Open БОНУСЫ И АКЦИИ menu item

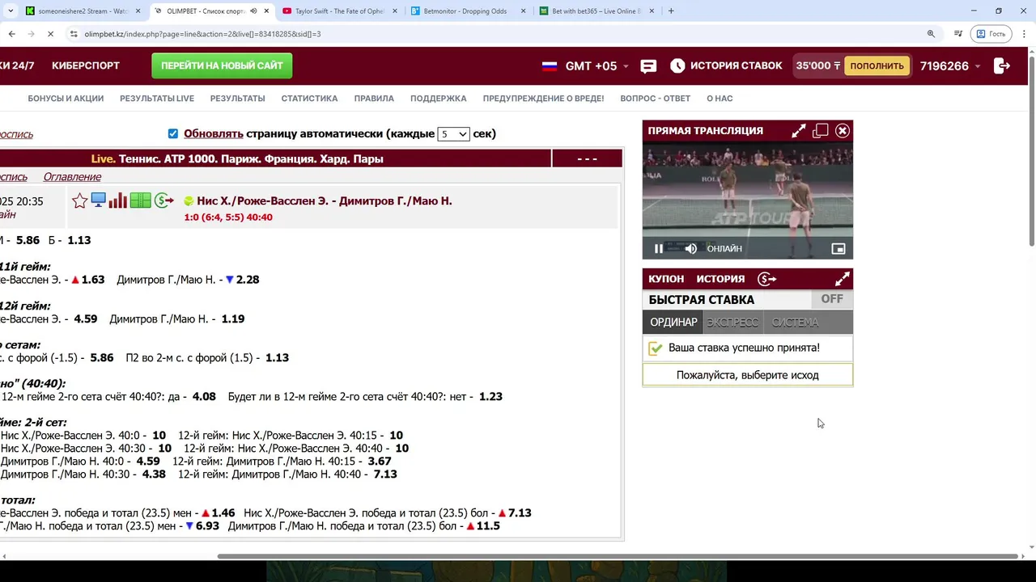(66, 99)
